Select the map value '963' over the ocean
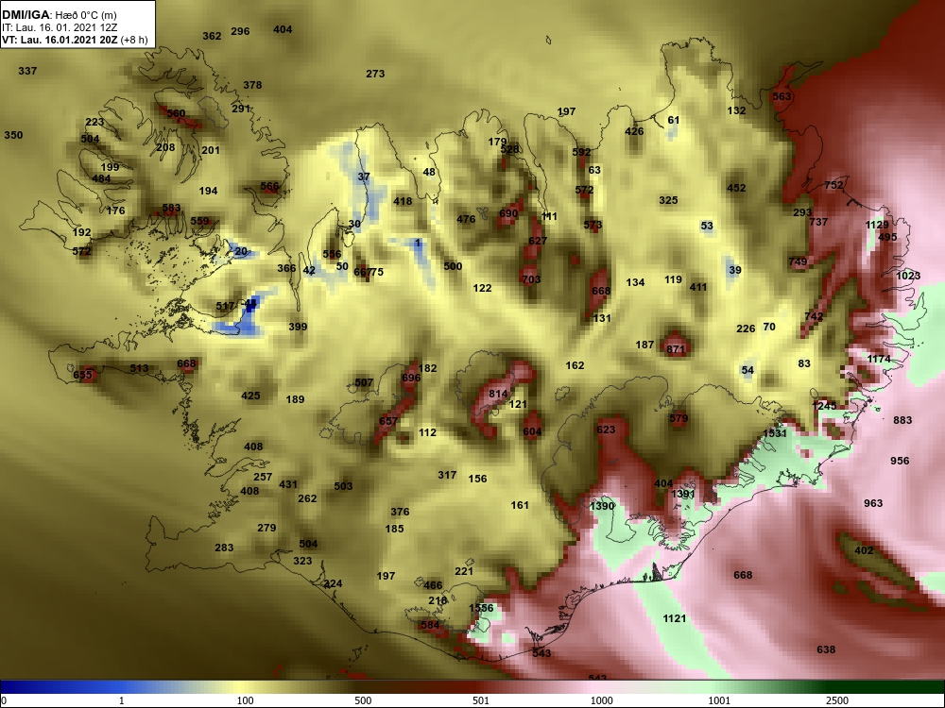 (x=872, y=503)
